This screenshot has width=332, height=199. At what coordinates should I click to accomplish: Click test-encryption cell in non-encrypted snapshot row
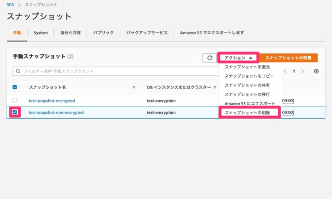coord(161,112)
